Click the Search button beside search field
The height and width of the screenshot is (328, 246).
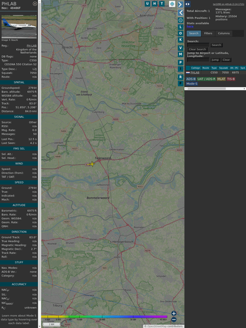(216, 45)
